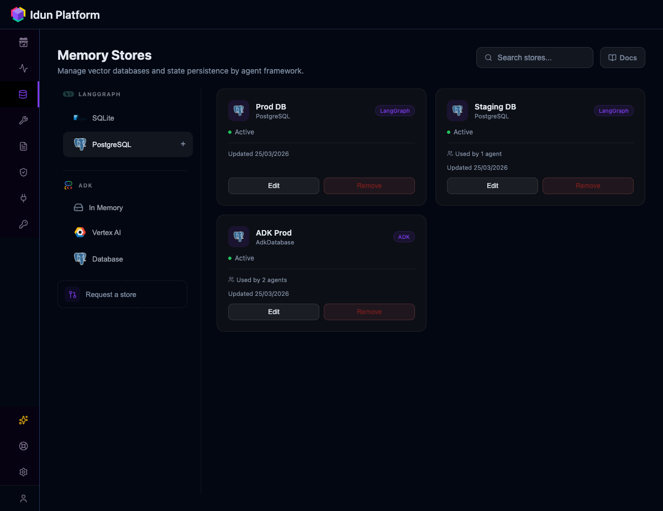Click the Prod DB card title

pyautogui.click(x=271, y=107)
